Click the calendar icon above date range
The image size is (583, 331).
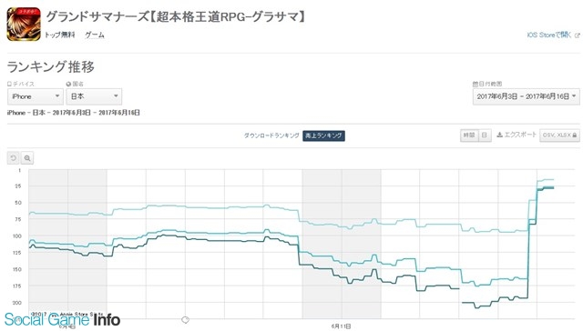pos(476,85)
